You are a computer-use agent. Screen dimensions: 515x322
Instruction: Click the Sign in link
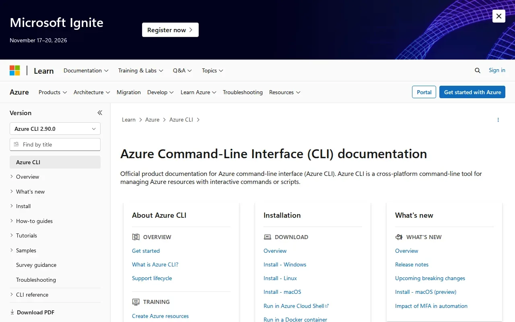pos(497,70)
